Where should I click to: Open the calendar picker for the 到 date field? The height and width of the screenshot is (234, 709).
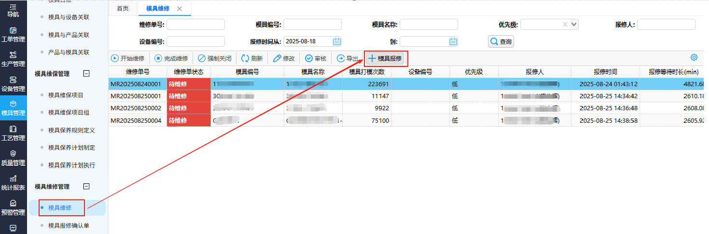pyautogui.click(x=453, y=41)
